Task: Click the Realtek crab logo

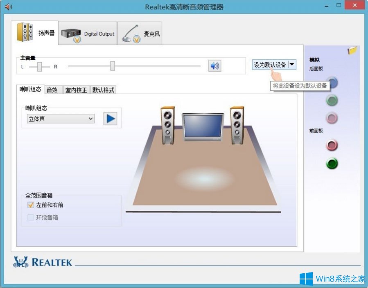Action: (20, 262)
